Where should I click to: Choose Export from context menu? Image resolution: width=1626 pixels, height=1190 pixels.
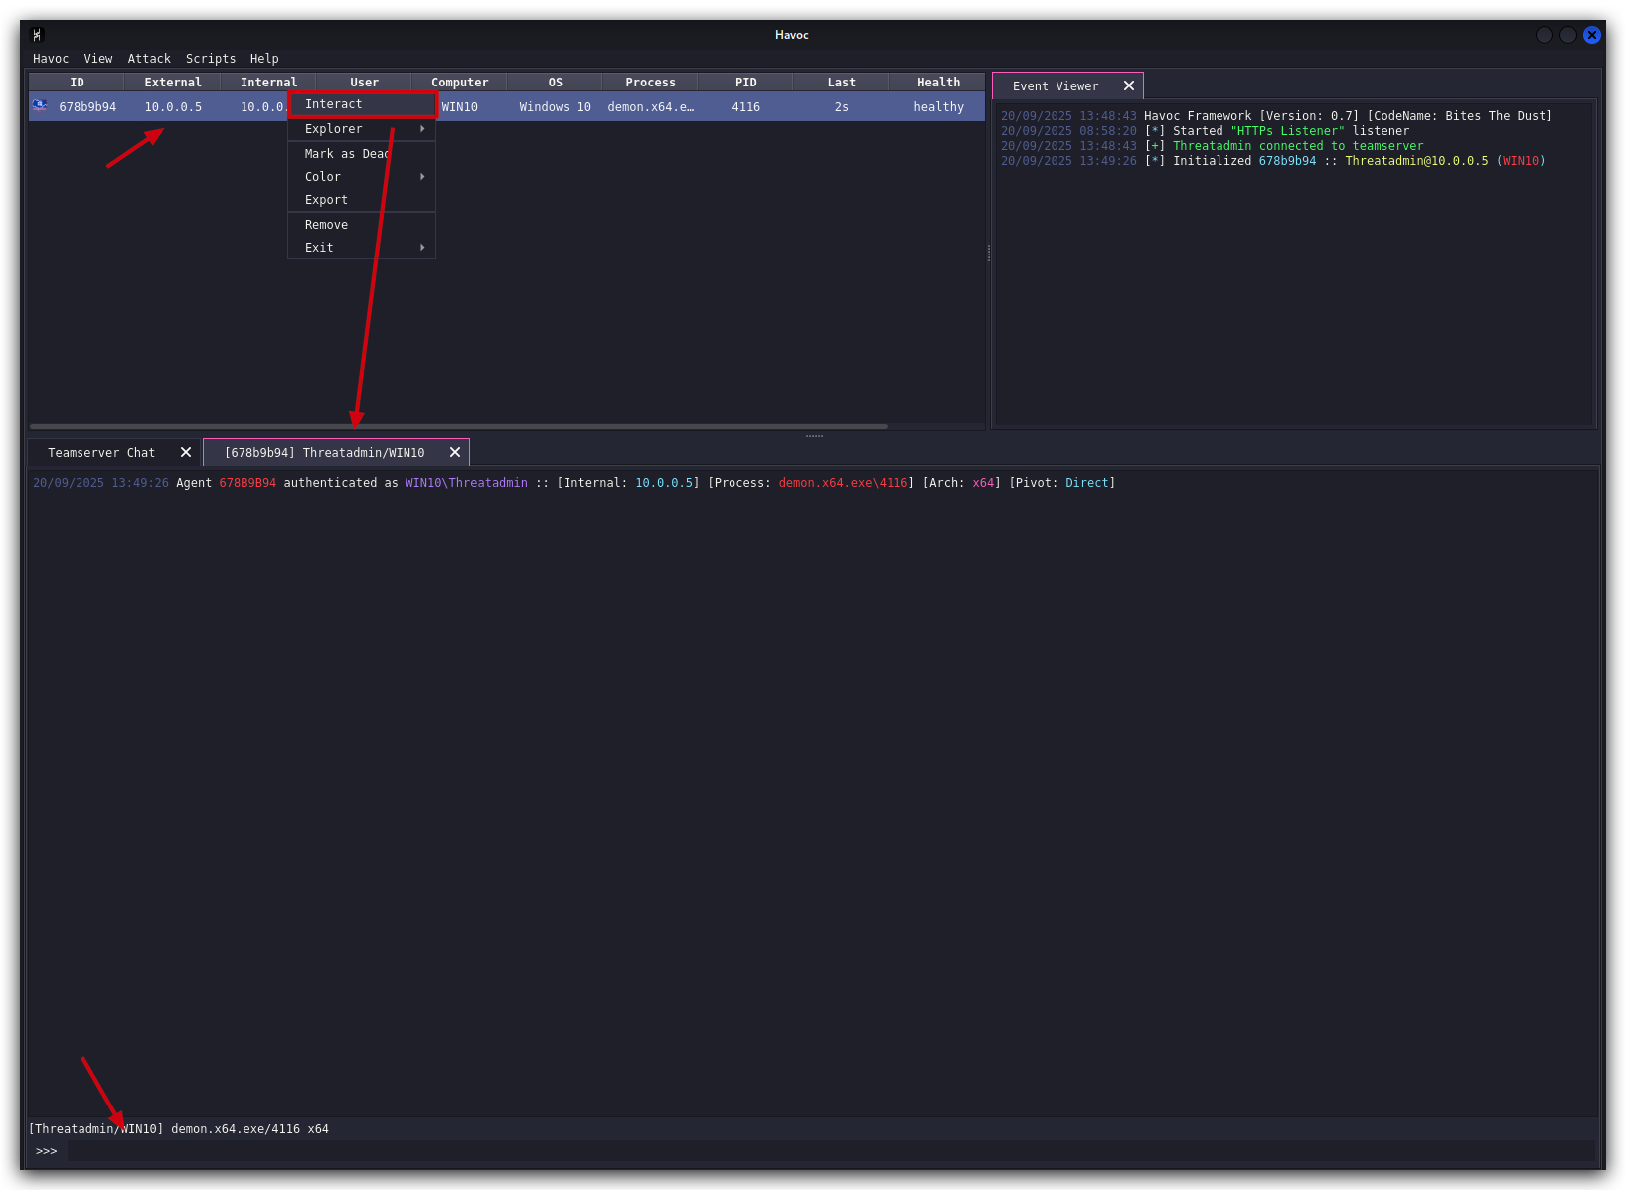(x=362, y=200)
